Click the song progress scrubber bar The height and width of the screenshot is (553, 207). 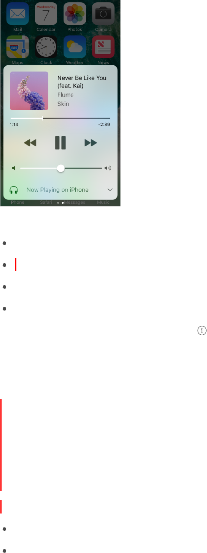[60, 118]
